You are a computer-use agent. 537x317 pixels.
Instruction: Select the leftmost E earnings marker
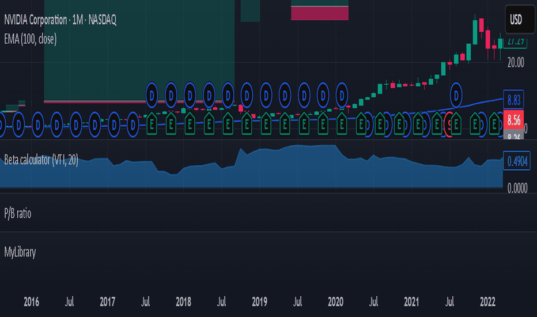(152, 124)
